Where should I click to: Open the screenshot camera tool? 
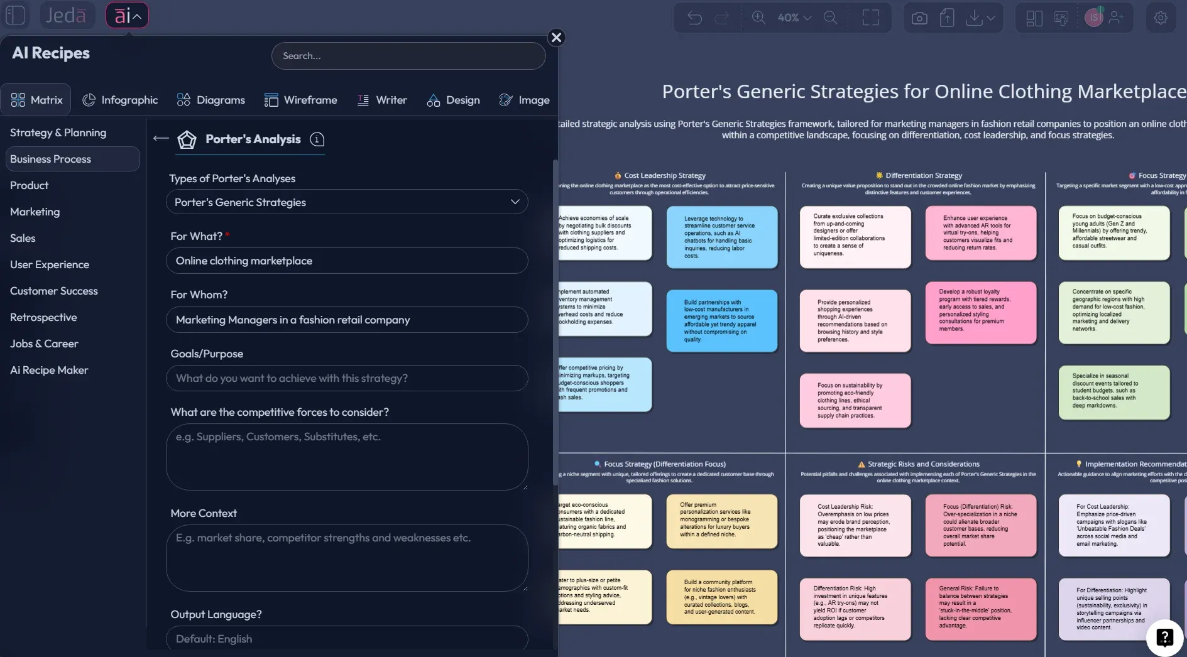tap(919, 17)
